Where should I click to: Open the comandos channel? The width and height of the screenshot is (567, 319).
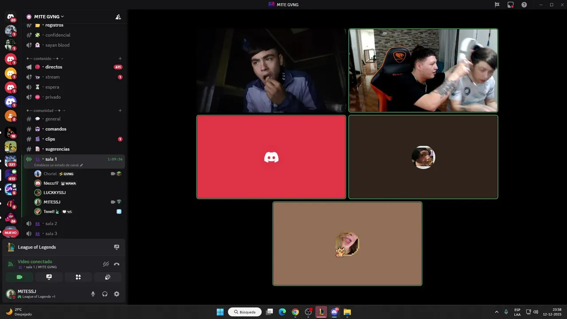pos(74,129)
